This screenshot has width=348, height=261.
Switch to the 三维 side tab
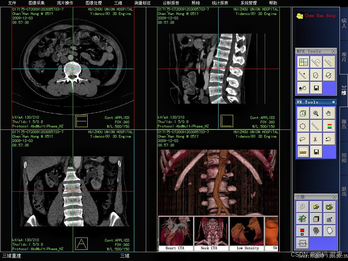pyautogui.click(x=344, y=90)
